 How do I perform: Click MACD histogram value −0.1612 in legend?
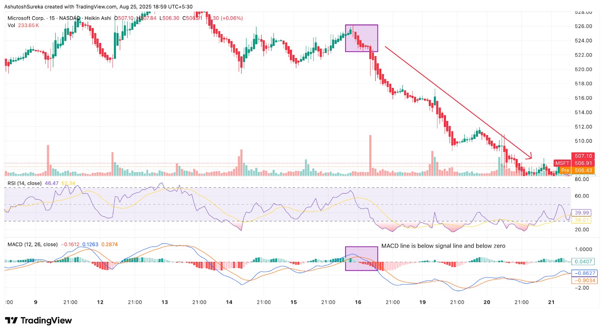coord(70,244)
